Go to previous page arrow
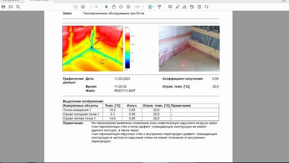 click(75, 7)
